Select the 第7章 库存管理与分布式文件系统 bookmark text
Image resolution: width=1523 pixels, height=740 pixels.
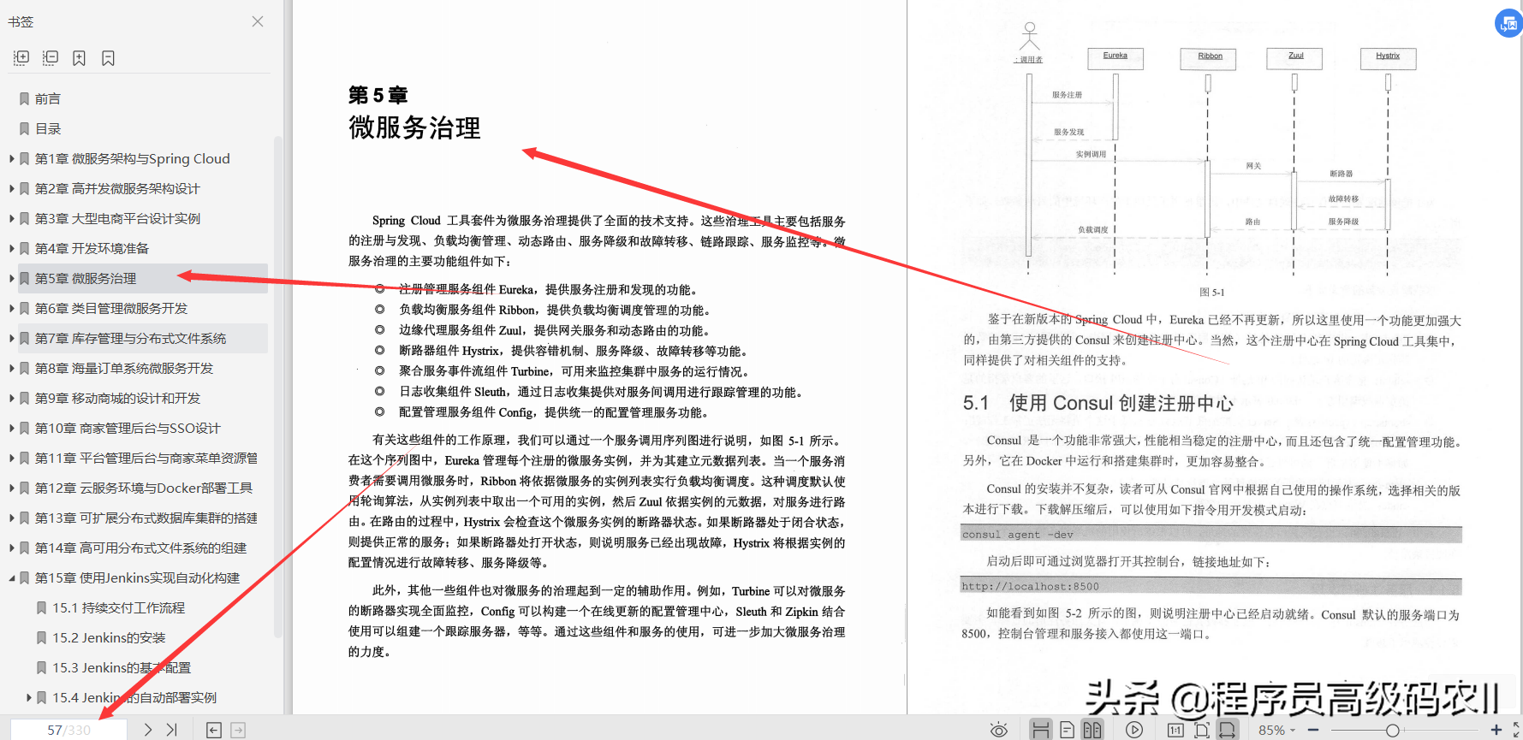130,338
